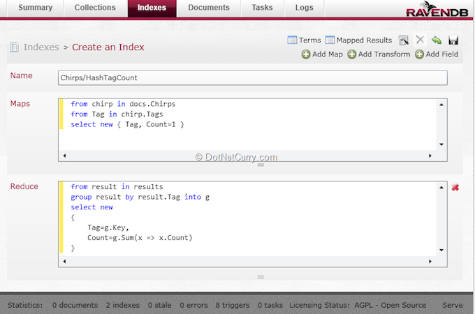The width and height of the screenshot is (475, 314).
Task: Click the Maps editor scroll right arrow
Action: click(x=430, y=156)
